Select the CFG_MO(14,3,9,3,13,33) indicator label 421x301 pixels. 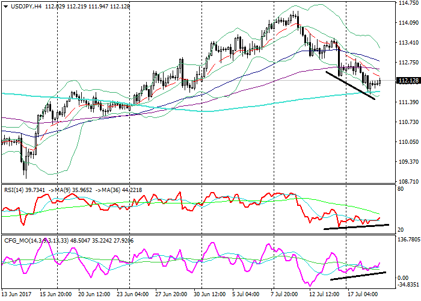click(x=36, y=241)
